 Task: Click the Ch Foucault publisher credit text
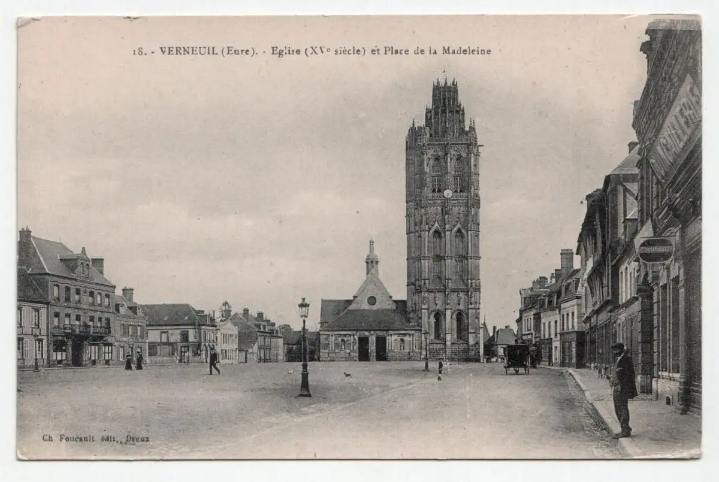(x=96, y=438)
